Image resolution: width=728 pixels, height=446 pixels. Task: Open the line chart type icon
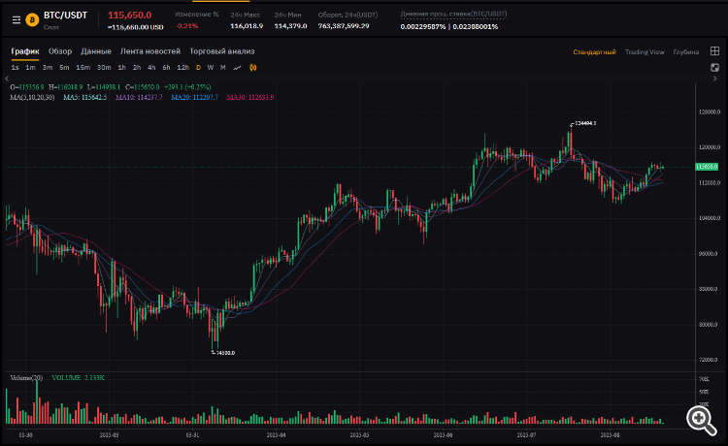[238, 67]
